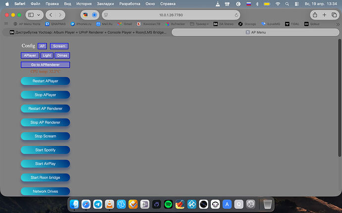The width and height of the screenshot is (342, 213).
Task: Click the Stop Scream button
Action: pyautogui.click(x=46, y=136)
